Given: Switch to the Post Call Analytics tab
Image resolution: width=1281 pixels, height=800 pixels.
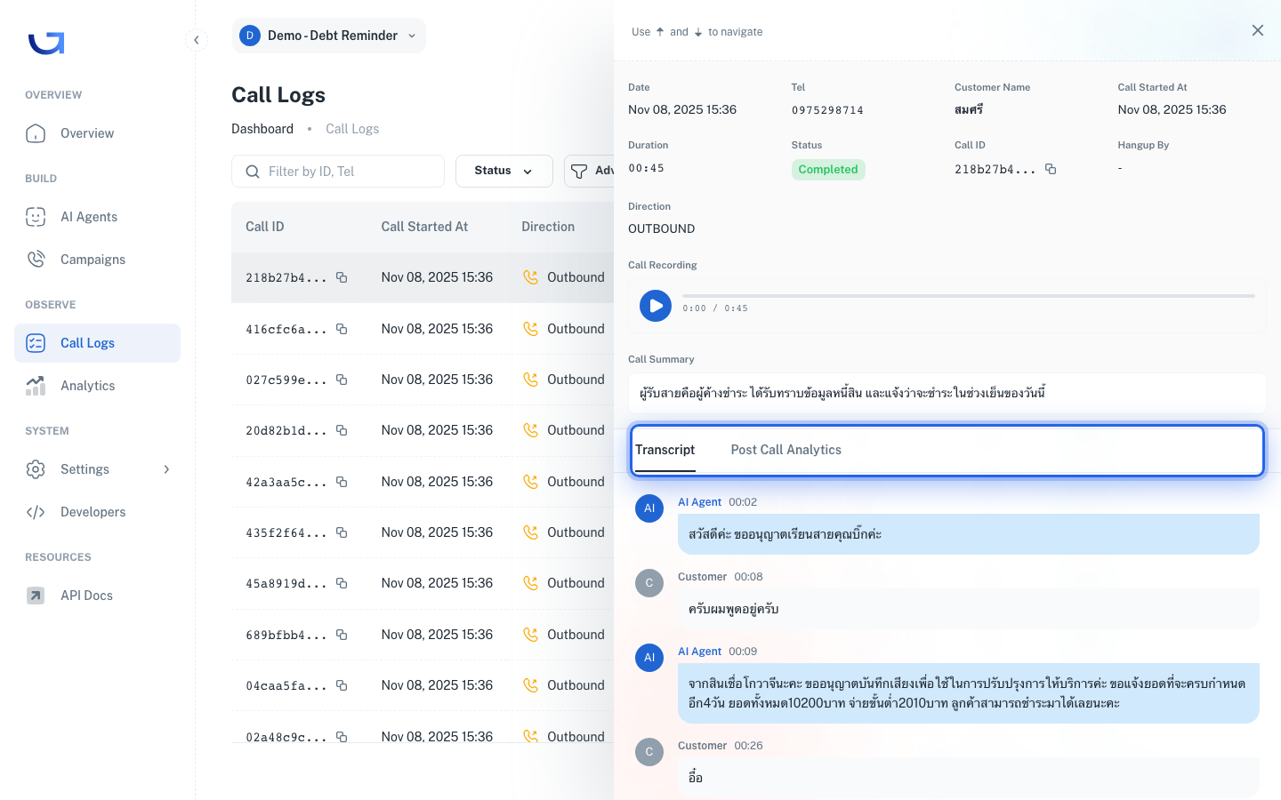Looking at the screenshot, I should tap(786, 450).
